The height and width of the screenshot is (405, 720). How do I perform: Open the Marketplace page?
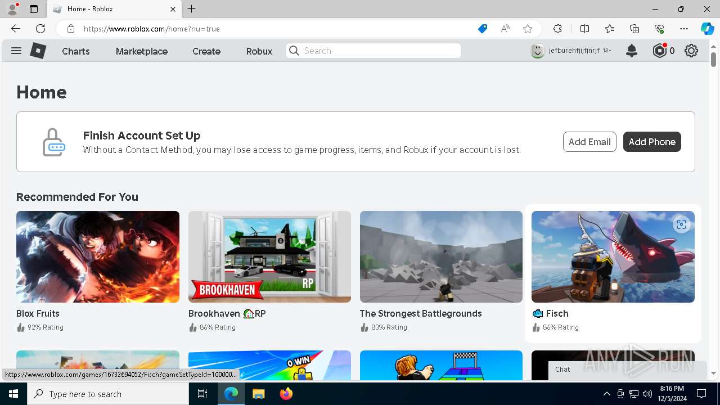pos(142,51)
